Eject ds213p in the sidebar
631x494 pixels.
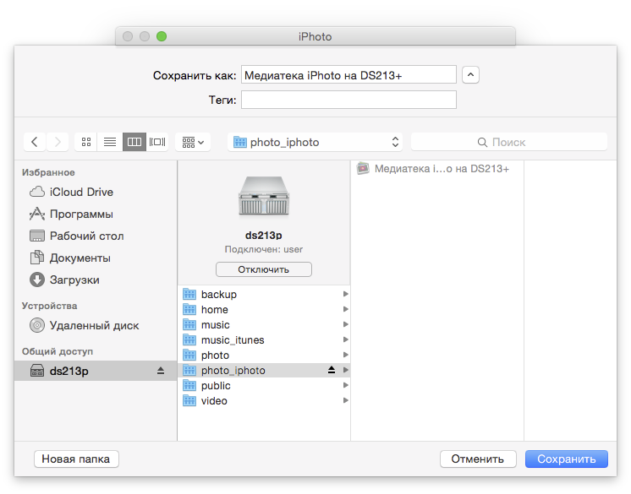(x=161, y=371)
